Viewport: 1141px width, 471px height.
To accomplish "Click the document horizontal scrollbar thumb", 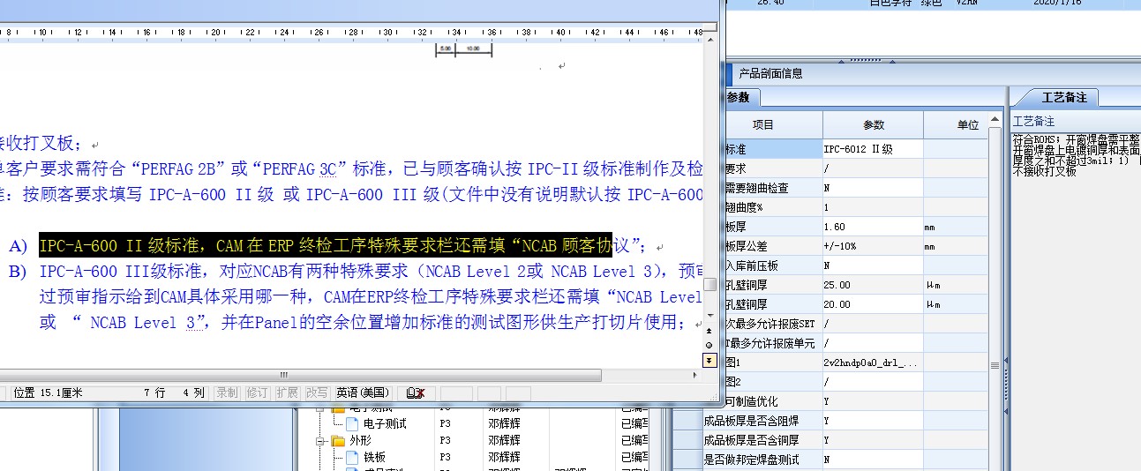I will (x=282, y=375).
